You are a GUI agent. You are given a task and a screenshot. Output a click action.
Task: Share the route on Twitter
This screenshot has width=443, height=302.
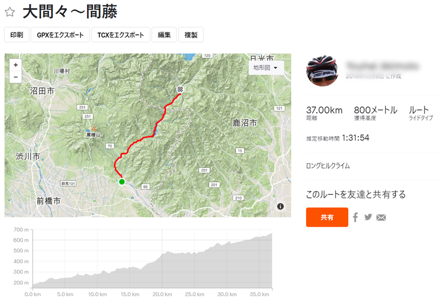pos(368,217)
